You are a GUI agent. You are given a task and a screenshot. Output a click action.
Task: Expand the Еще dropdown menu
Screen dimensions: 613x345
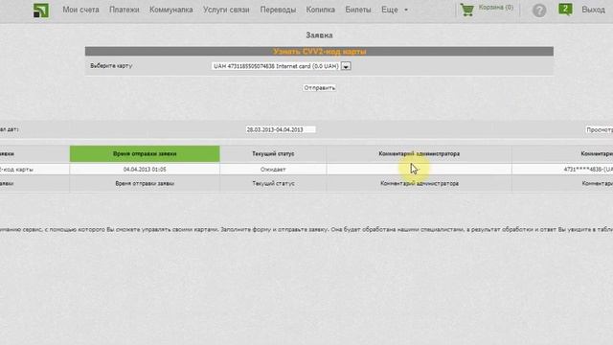[395, 10]
